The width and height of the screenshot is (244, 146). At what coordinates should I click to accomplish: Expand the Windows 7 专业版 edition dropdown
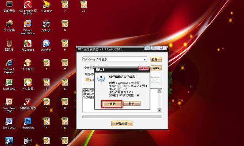[145, 59]
